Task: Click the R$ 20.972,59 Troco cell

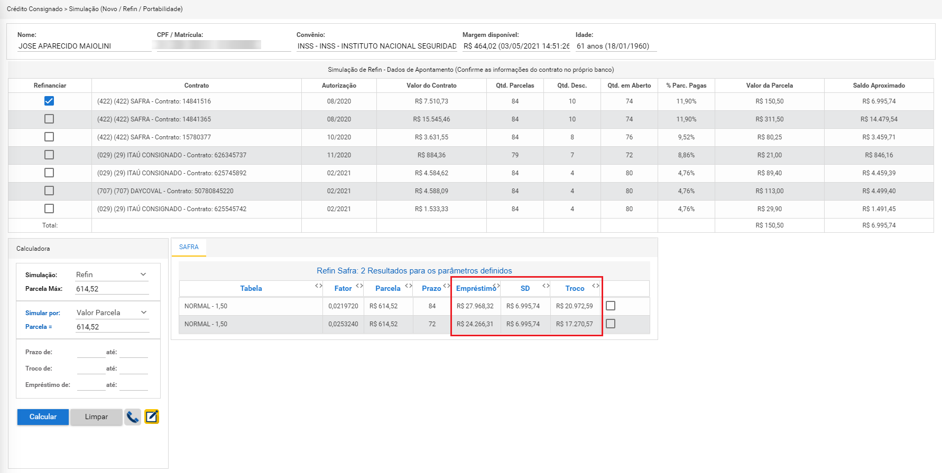Action: pos(575,306)
